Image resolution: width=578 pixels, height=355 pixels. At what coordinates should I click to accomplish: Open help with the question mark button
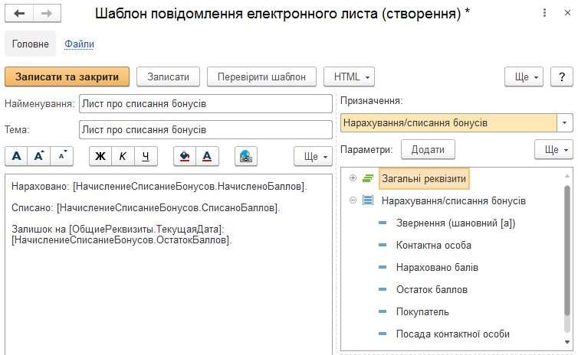[562, 77]
